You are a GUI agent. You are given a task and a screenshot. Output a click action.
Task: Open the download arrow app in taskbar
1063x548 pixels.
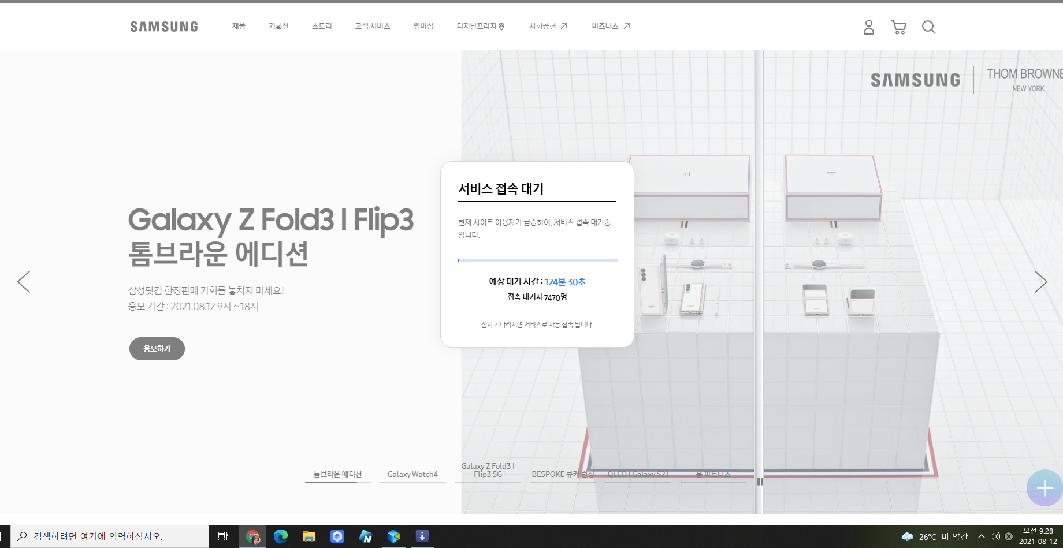coord(422,536)
